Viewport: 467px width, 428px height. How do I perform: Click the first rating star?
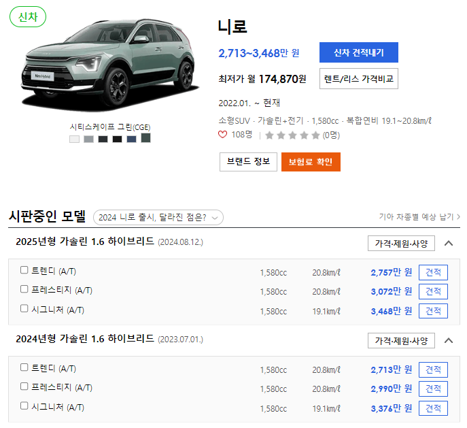[269, 135]
